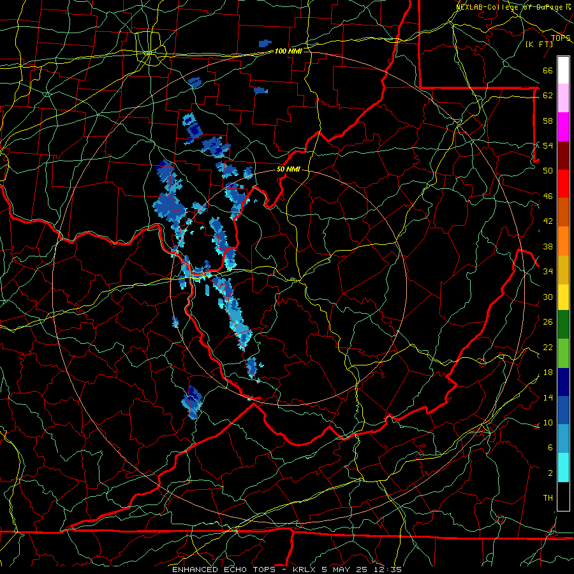574x574 pixels.
Task: Click the black TH threshold swatch
Action: (x=563, y=496)
